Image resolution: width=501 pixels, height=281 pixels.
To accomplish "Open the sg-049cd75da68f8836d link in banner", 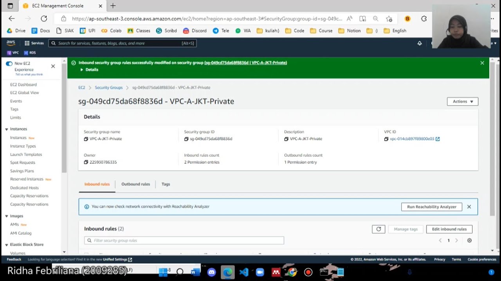I will 245,63.
